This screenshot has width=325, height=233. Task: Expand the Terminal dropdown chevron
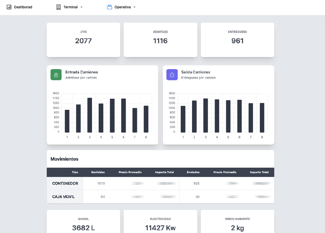click(x=81, y=7)
